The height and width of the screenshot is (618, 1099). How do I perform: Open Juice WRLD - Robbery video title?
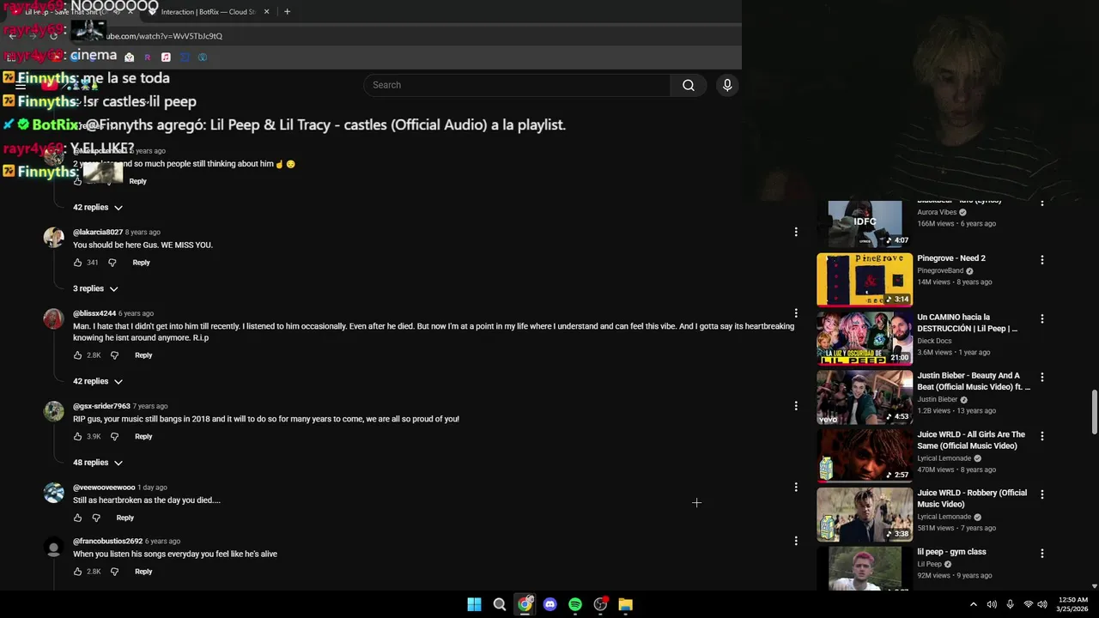click(972, 499)
